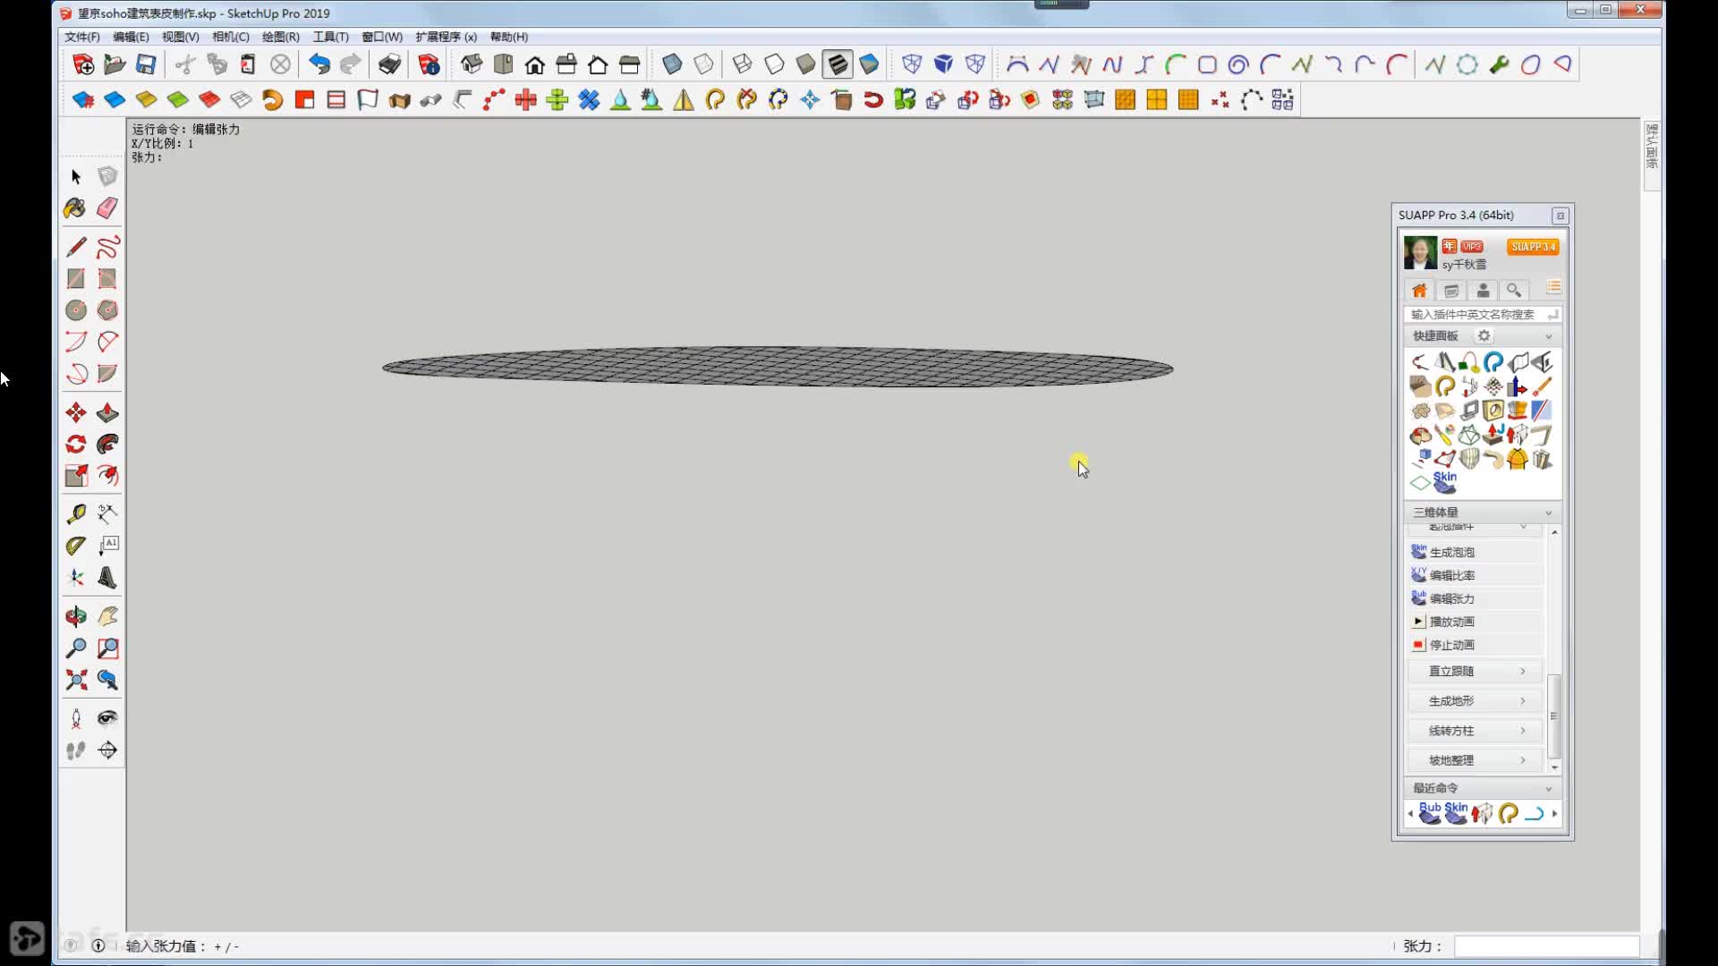Open the 相机(C) menu
This screenshot has height=966, width=1718.
click(x=231, y=37)
